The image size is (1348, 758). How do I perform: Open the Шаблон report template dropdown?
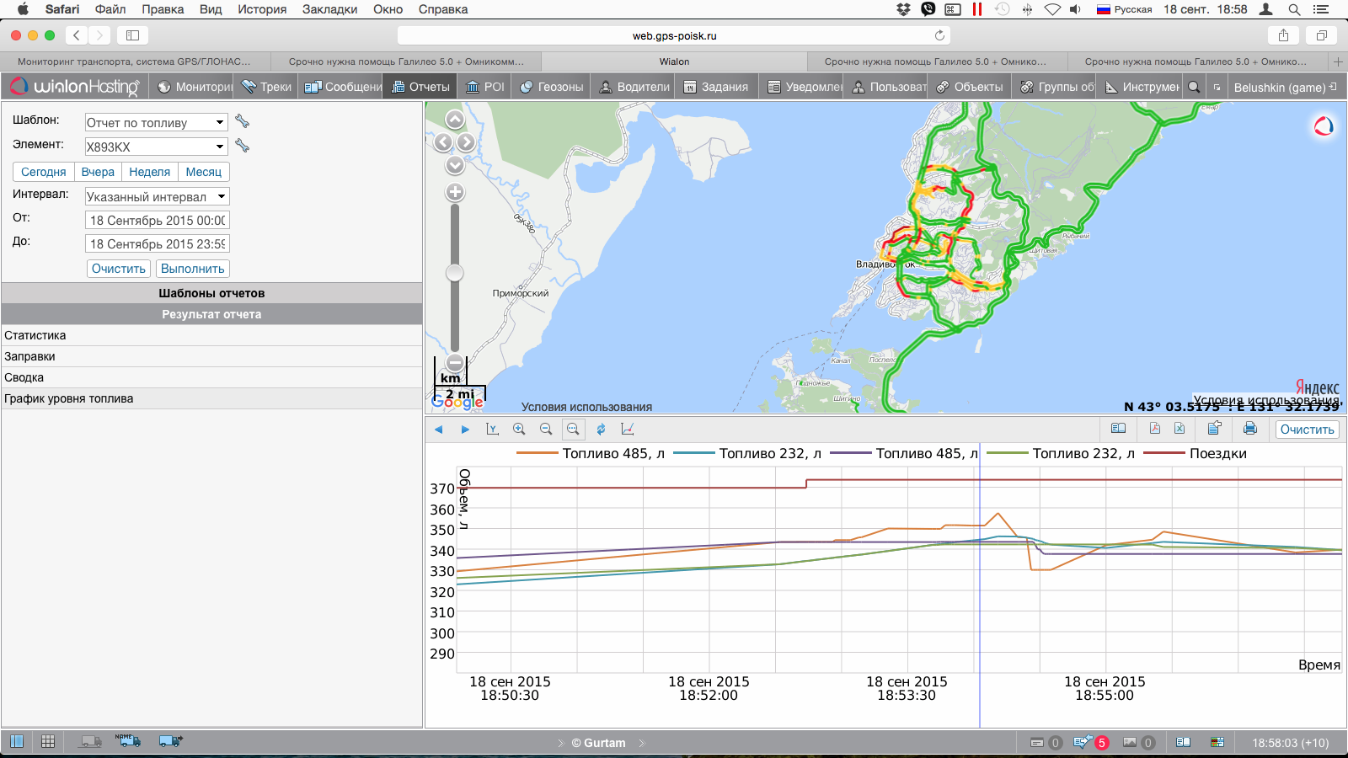156,123
